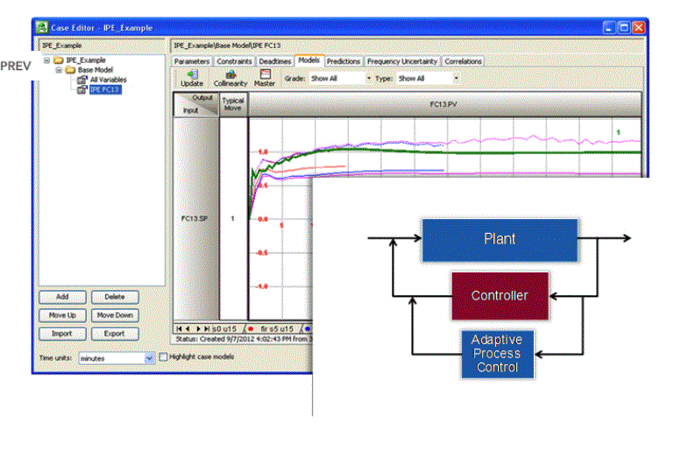
Task: Open the Correlations tab
Action: click(x=463, y=61)
